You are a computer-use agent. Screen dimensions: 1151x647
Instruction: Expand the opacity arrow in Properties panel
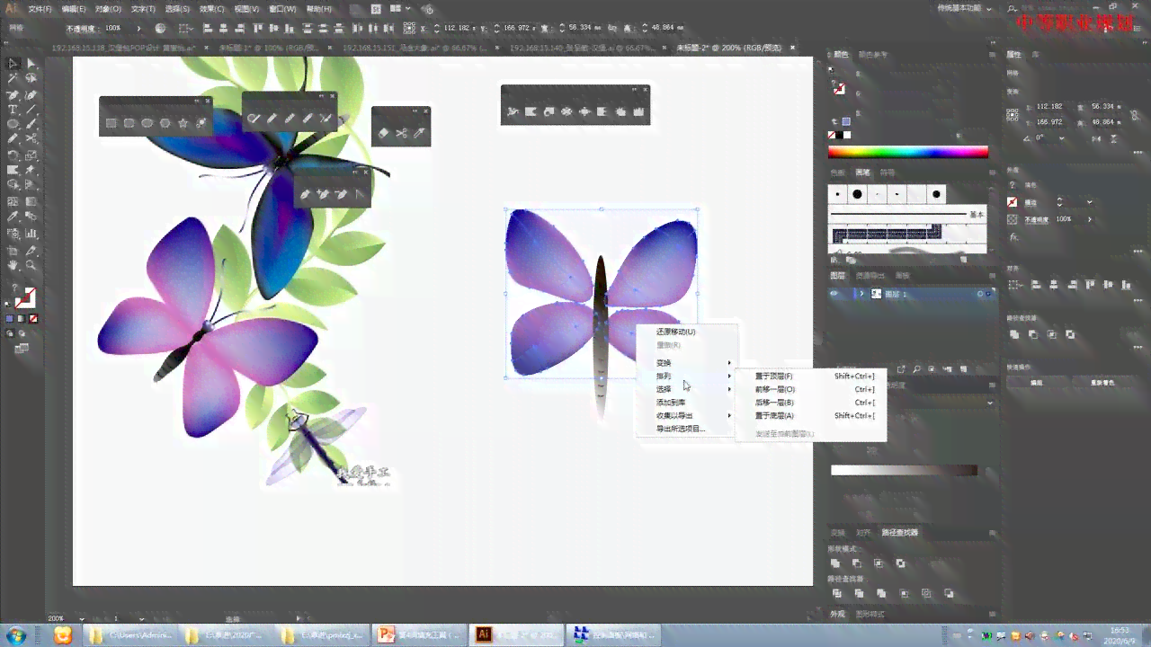(1090, 219)
